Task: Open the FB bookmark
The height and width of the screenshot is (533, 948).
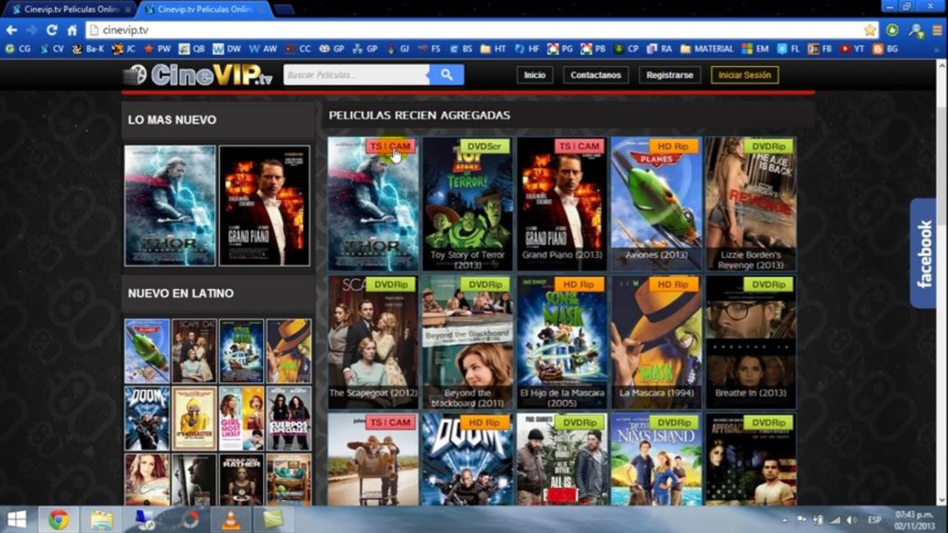Action: pos(819,49)
